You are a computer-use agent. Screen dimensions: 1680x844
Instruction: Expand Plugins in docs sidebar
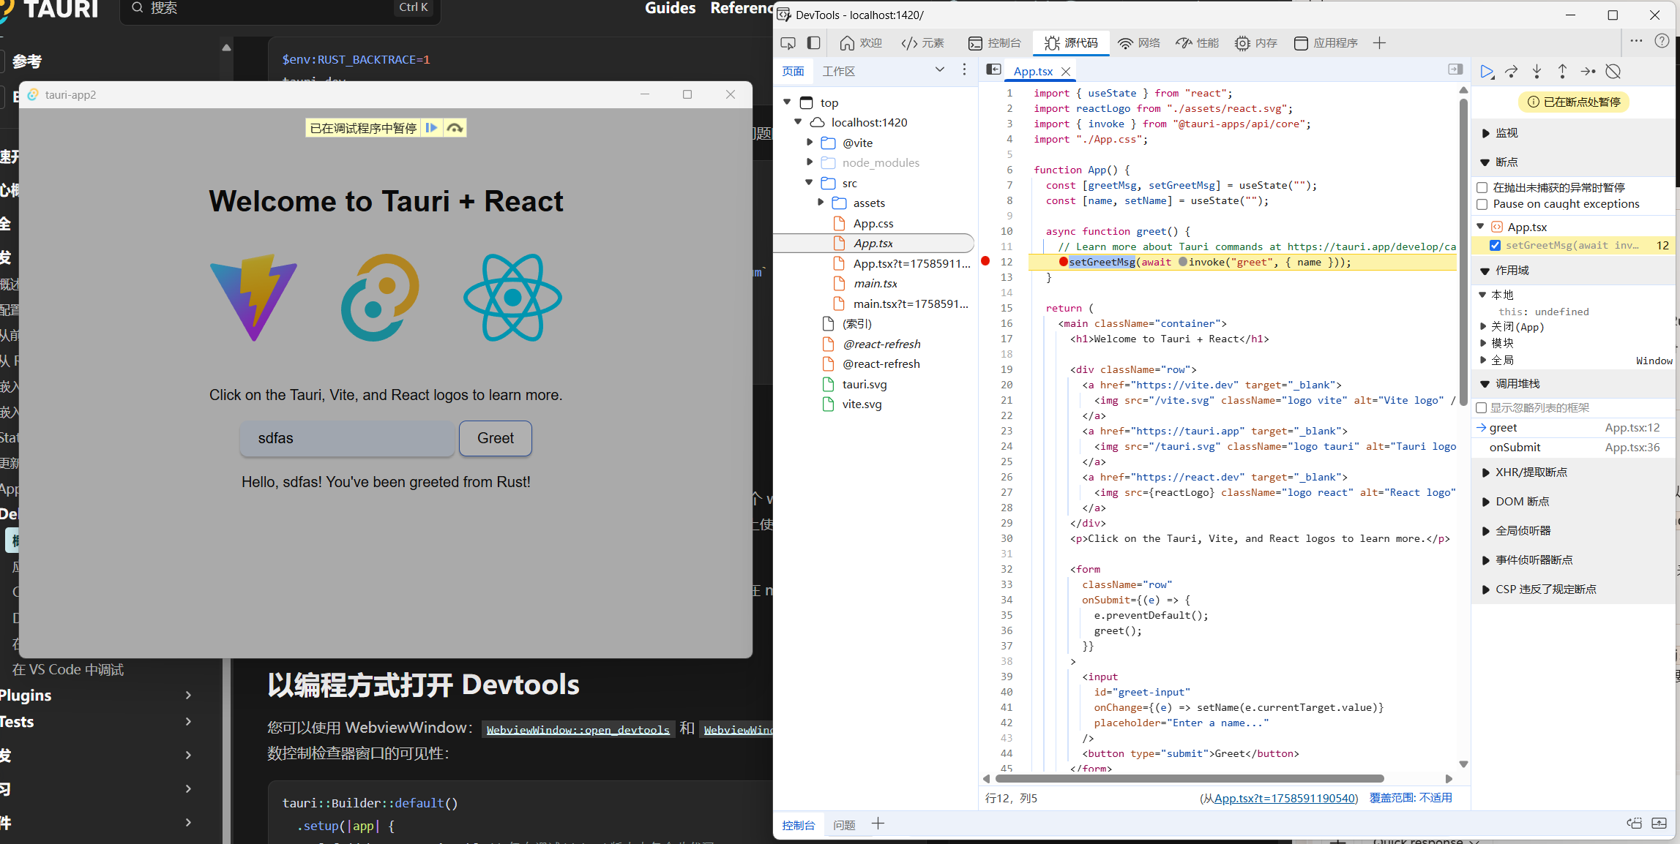pyautogui.click(x=188, y=695)
